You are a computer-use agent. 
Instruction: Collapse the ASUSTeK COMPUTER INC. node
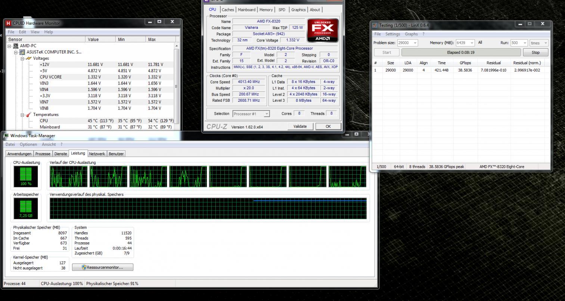[16, 52]
